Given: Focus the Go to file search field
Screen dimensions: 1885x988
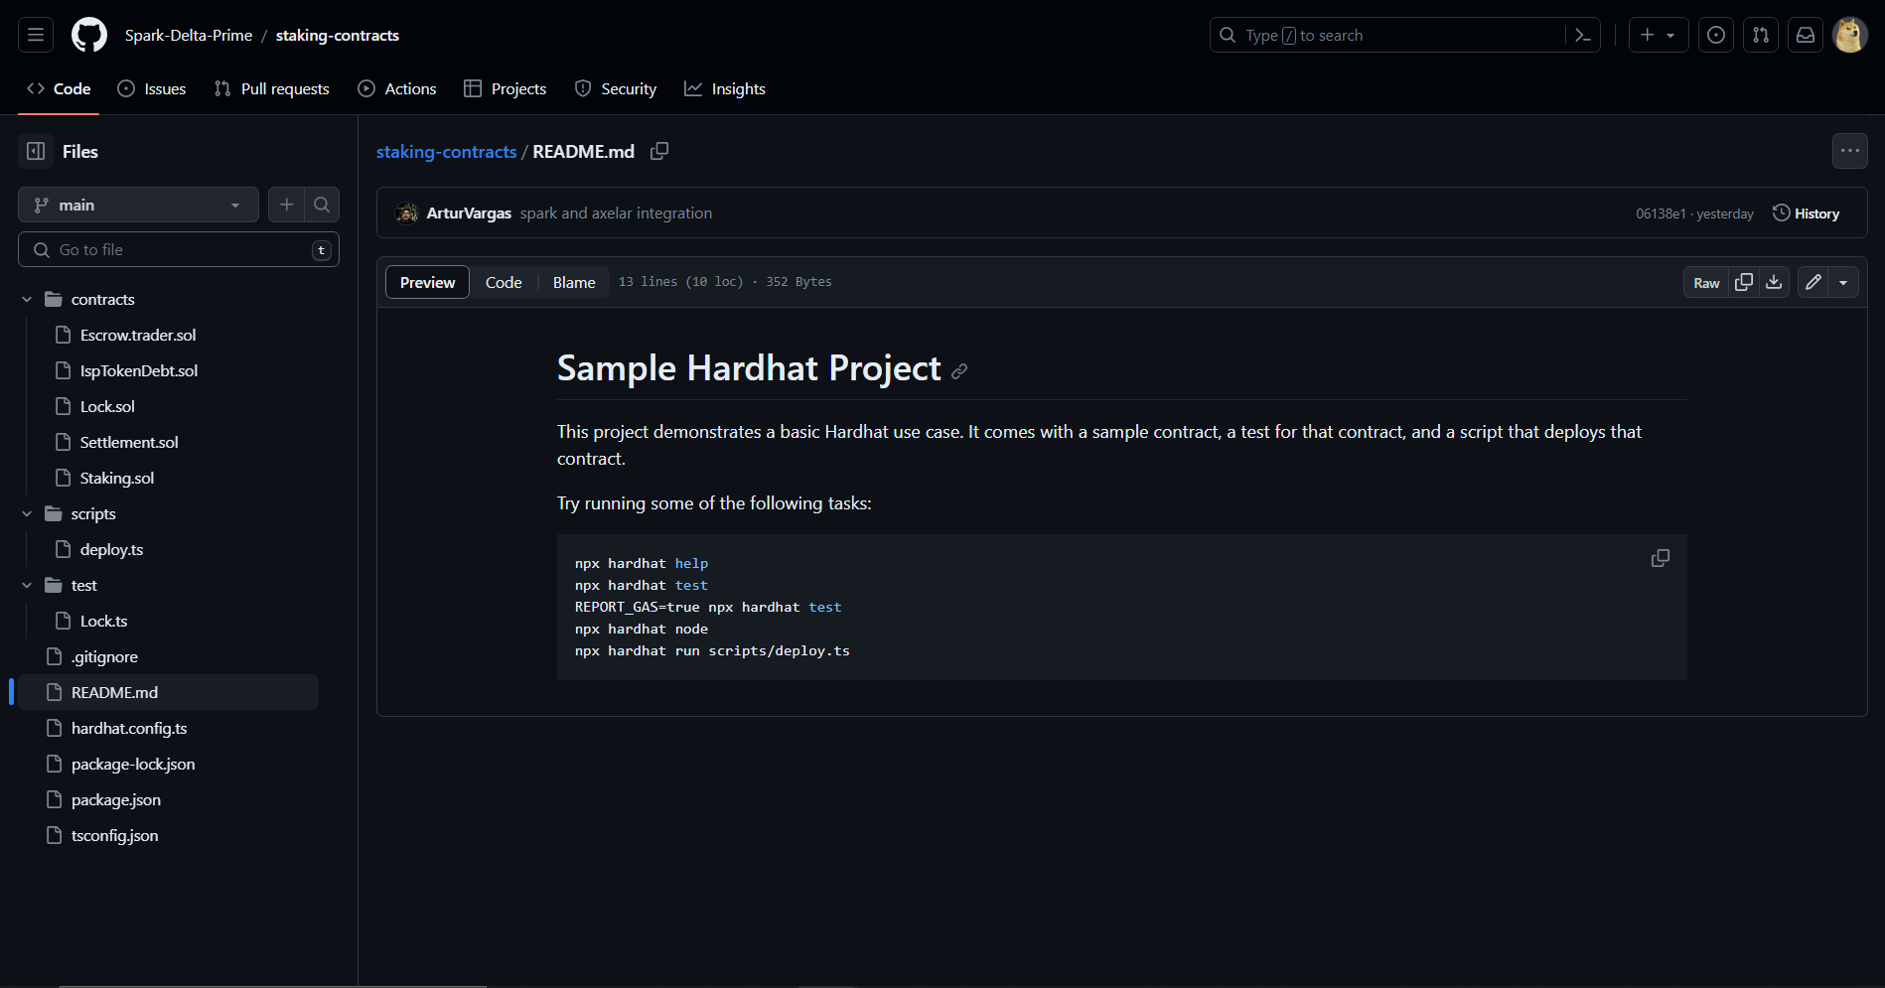Looking at the screenshot, I should click(x=179, y=249).
